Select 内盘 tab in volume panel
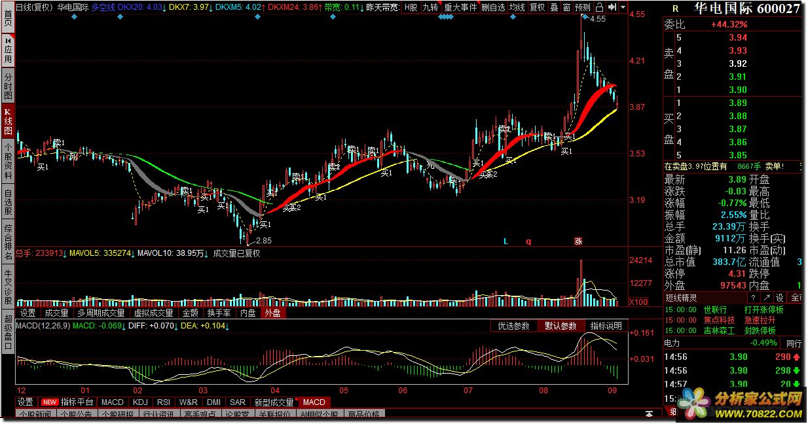This screenshot has width=808, height=424. [x=248, y=313]
